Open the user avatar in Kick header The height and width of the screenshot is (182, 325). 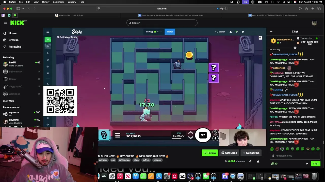pos(314,23)
